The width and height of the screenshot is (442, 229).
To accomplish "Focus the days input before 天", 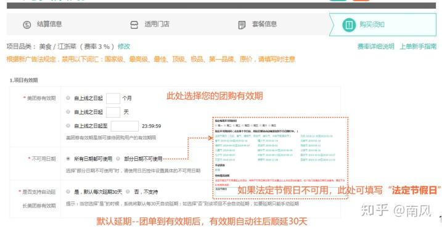I will point(113,112).
